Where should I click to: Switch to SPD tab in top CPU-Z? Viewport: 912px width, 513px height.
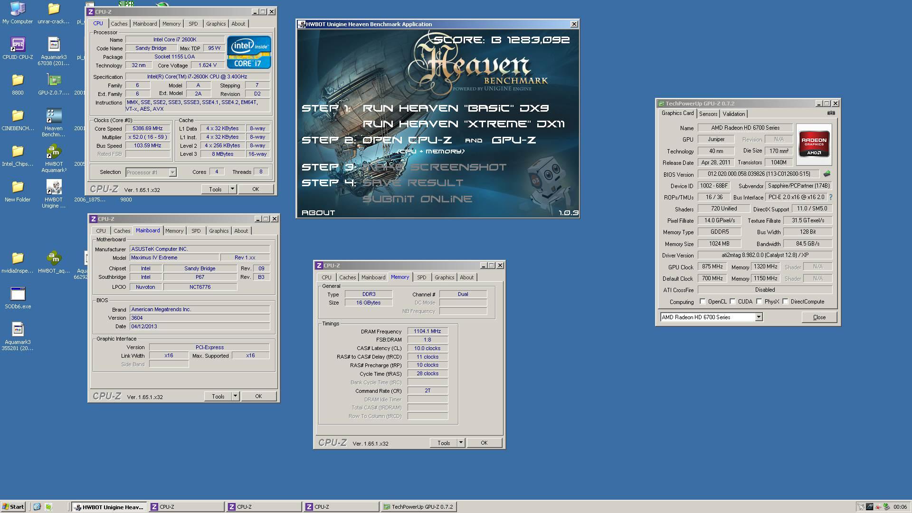click(193, 24)
